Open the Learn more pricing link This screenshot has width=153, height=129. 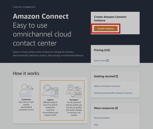tap(100, 60)
